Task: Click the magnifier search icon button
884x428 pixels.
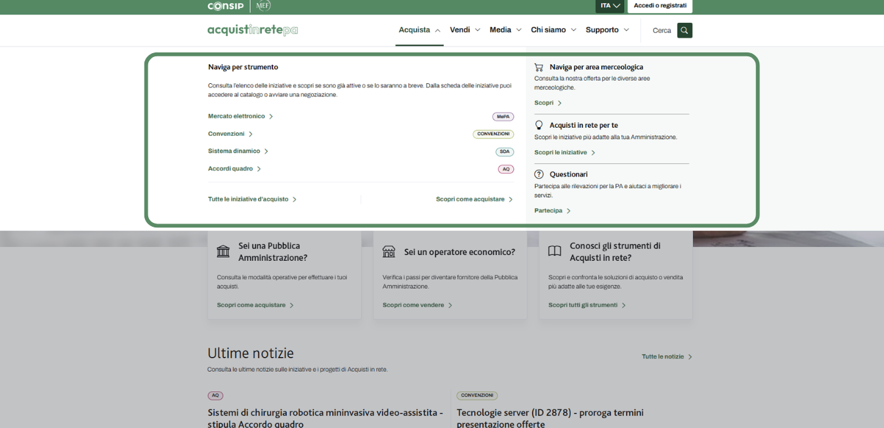Action: point(684,30)
